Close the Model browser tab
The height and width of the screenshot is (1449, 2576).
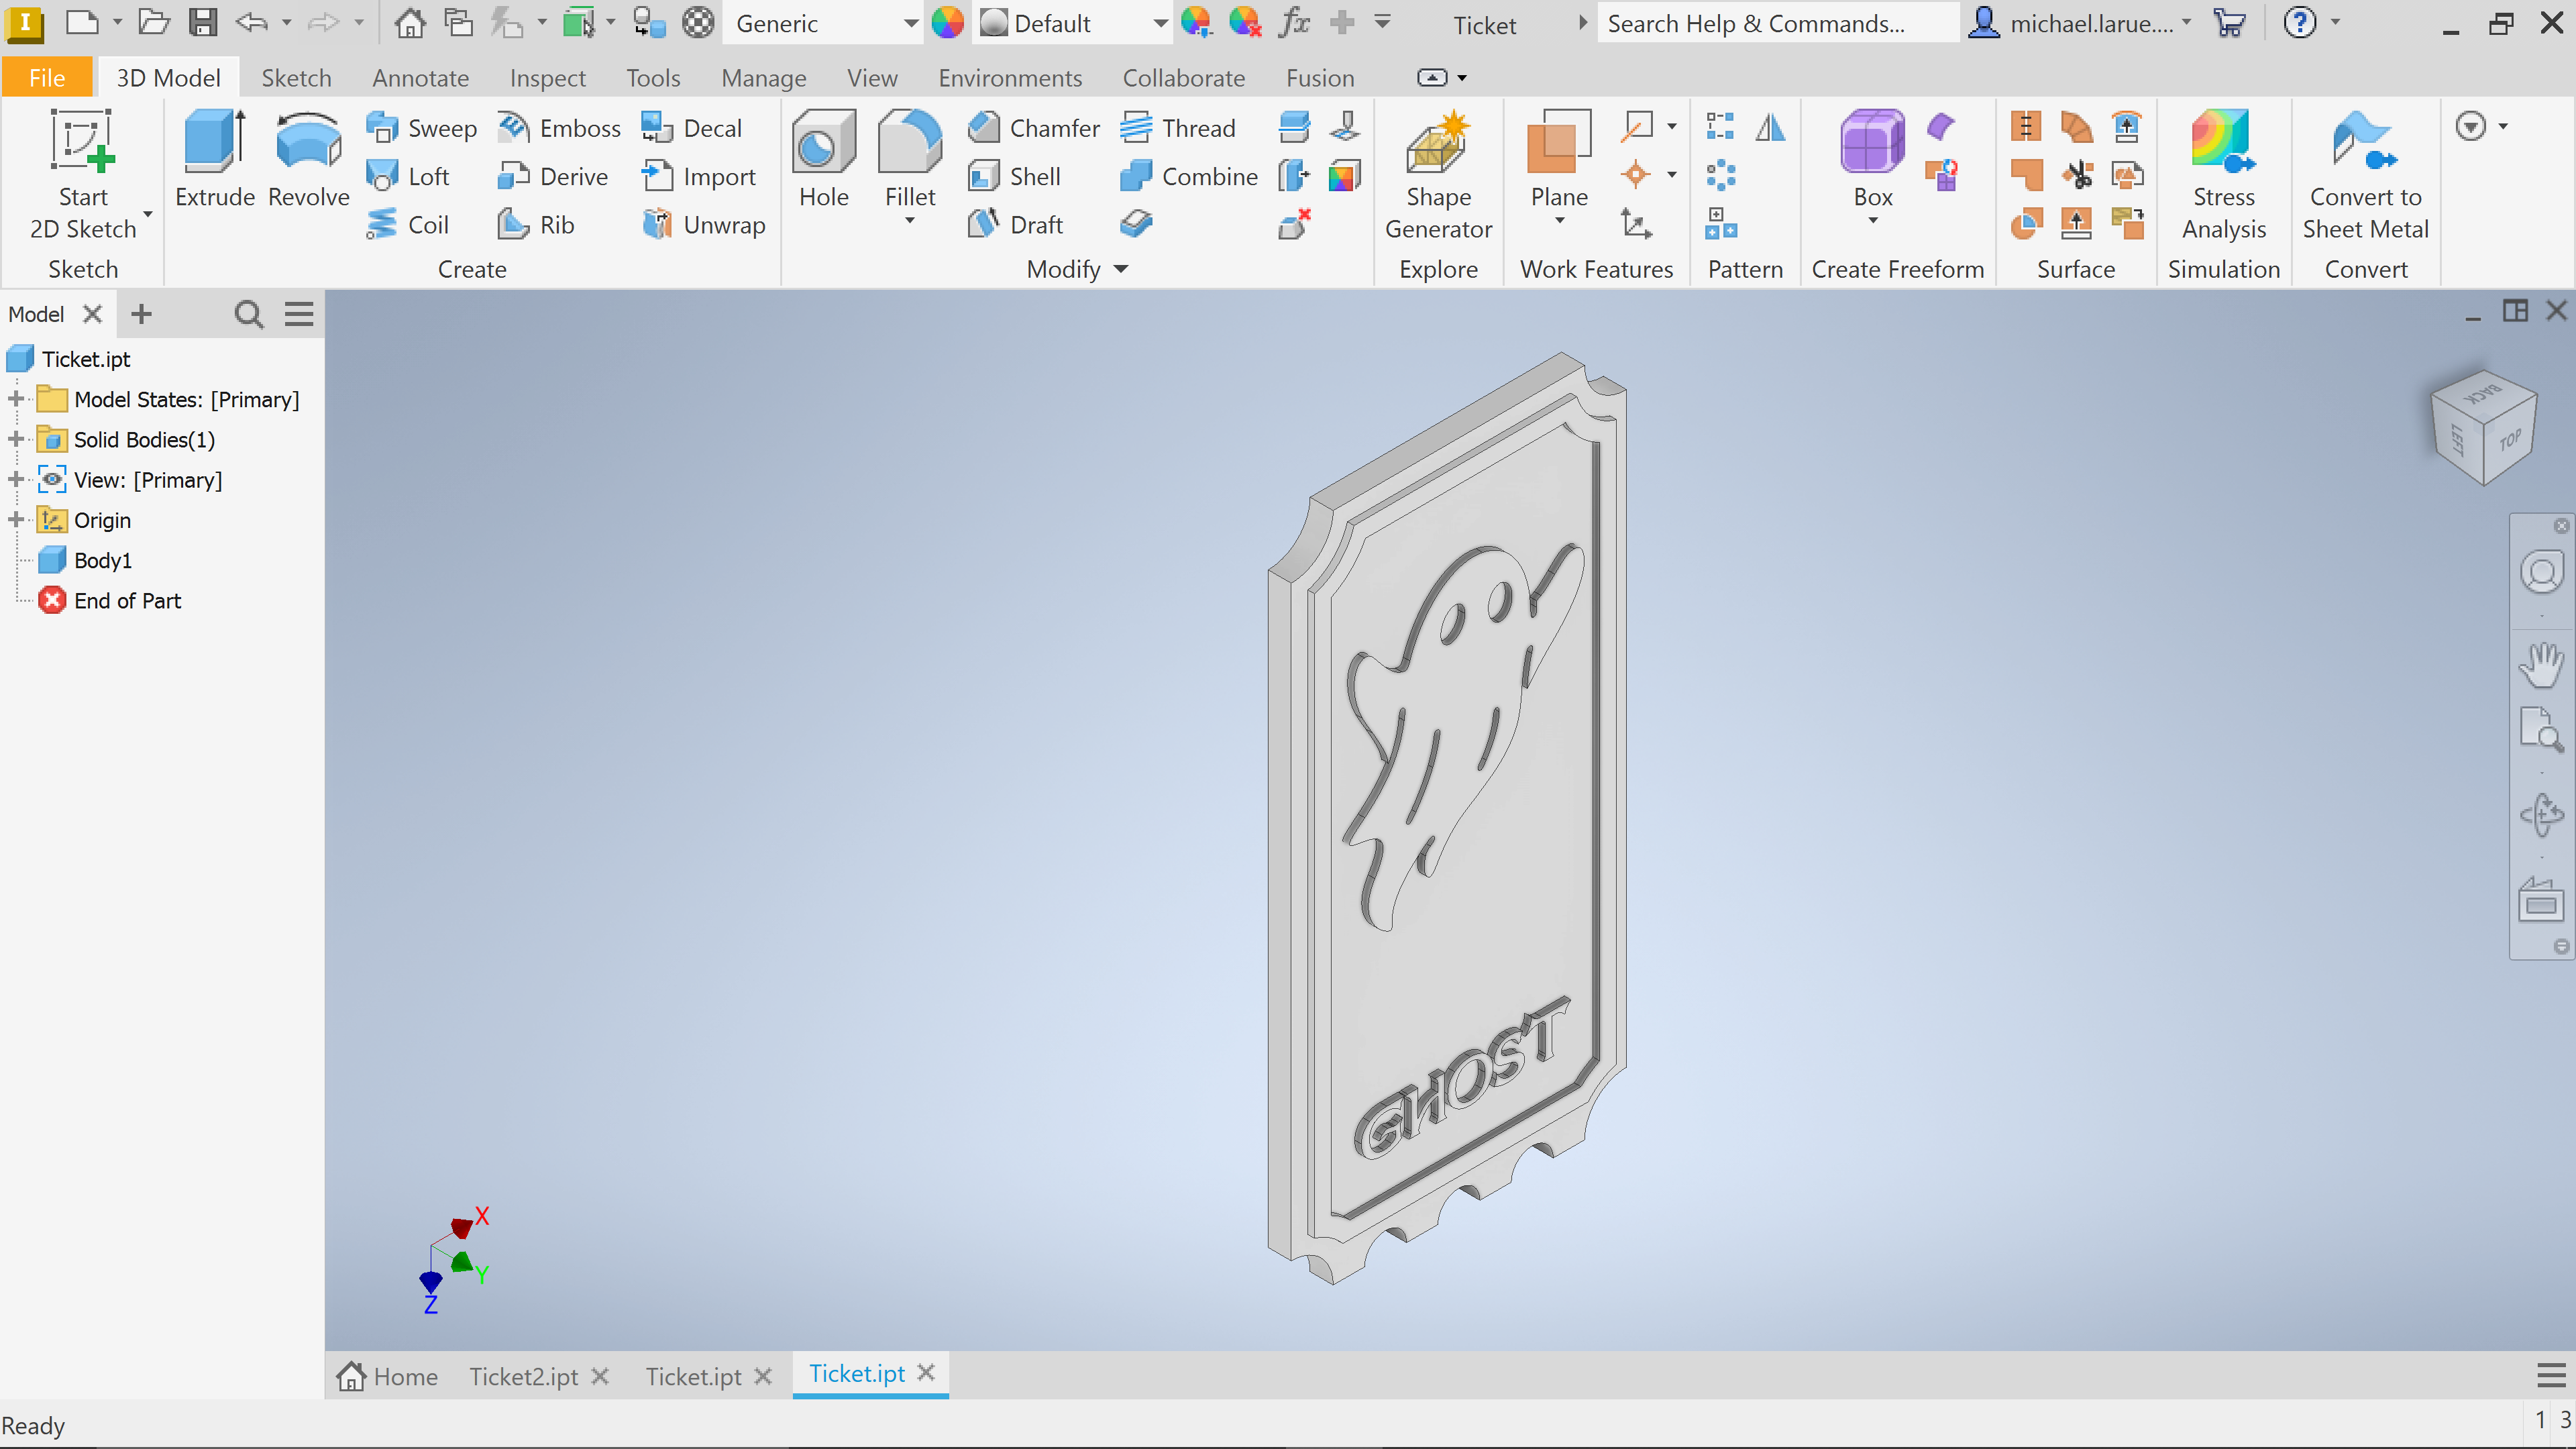(x=92, y=314)
